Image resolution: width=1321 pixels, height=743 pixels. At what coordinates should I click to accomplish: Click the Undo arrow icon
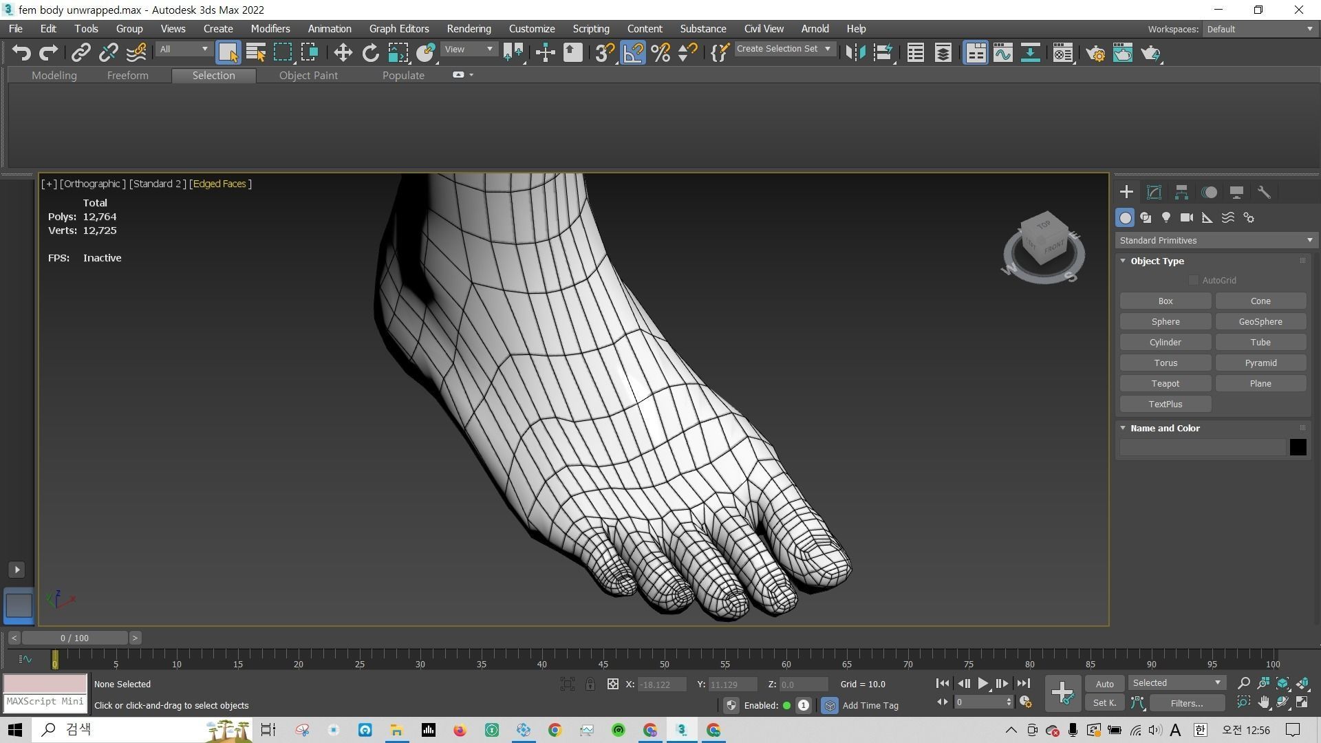click(21, 53)
